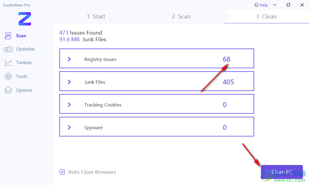The width and height of the screenshot is (309, 185).
Task: Click the Optimize speedometer icon
Action: (8, 49)
